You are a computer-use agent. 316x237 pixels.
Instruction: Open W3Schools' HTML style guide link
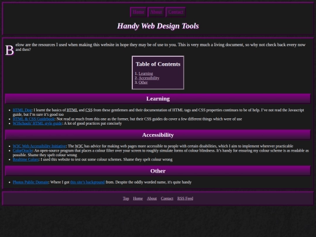tap(37, 123)
